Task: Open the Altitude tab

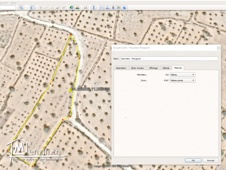Action: click(x=166, y=68)
